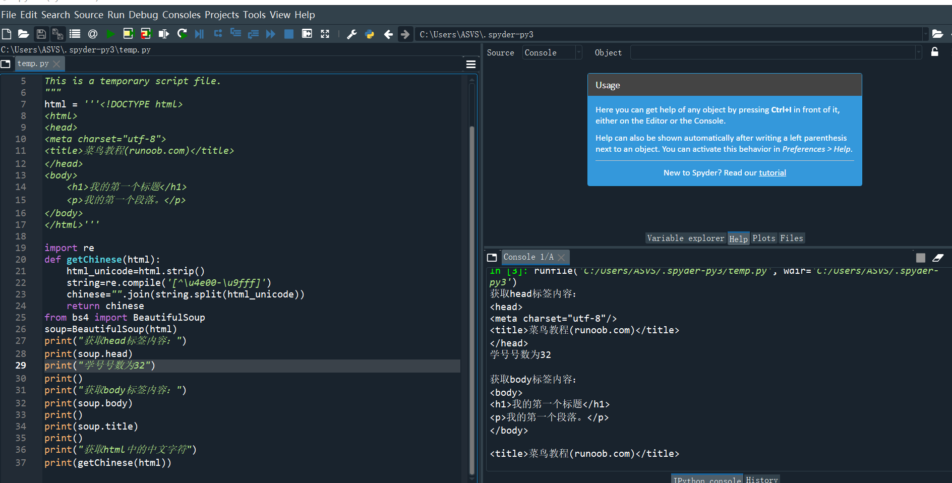The width and height of the screenshot is (952, 483).
Task: Click the Object input field
Action: point(772,52)
